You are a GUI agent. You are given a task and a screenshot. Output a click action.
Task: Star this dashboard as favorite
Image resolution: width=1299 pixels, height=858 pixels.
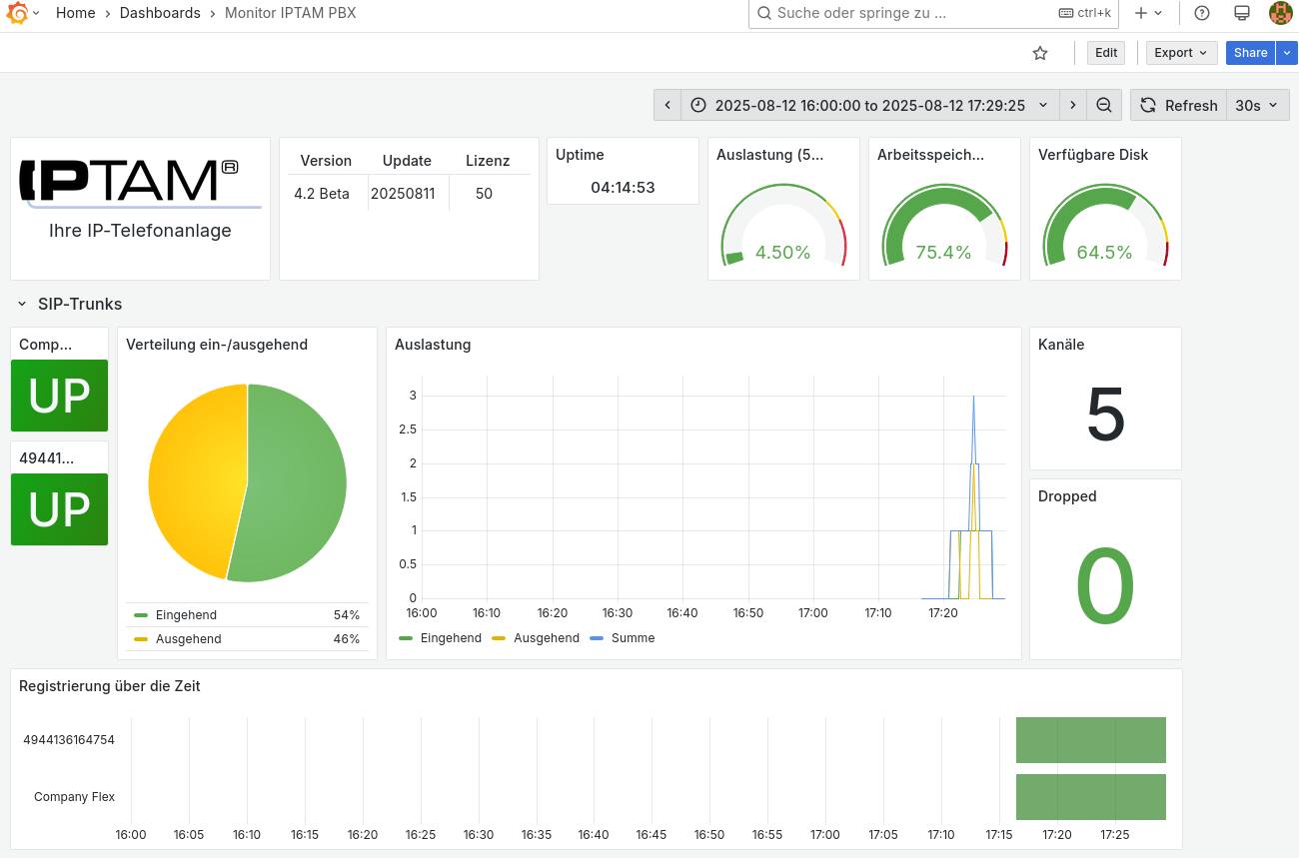click(1040, 53)
